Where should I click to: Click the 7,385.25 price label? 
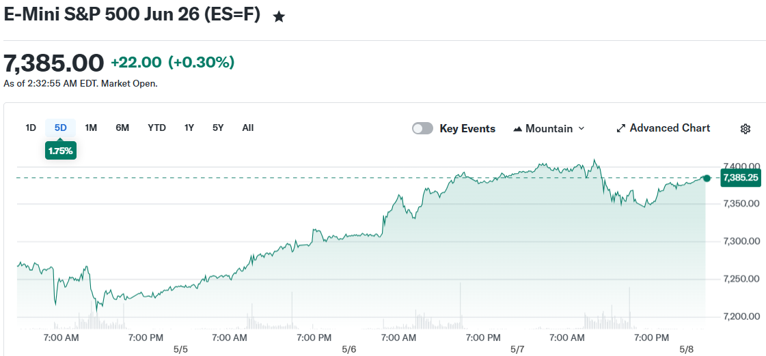(741, 177)
